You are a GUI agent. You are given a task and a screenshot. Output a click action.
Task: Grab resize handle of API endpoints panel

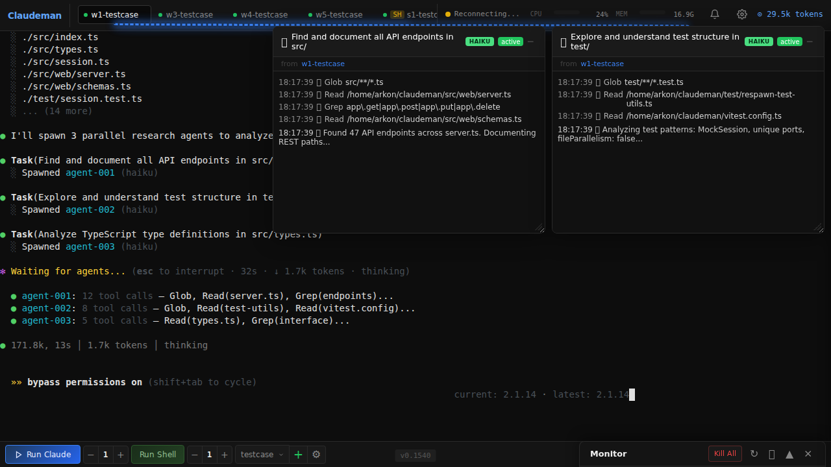click(540, 228)
